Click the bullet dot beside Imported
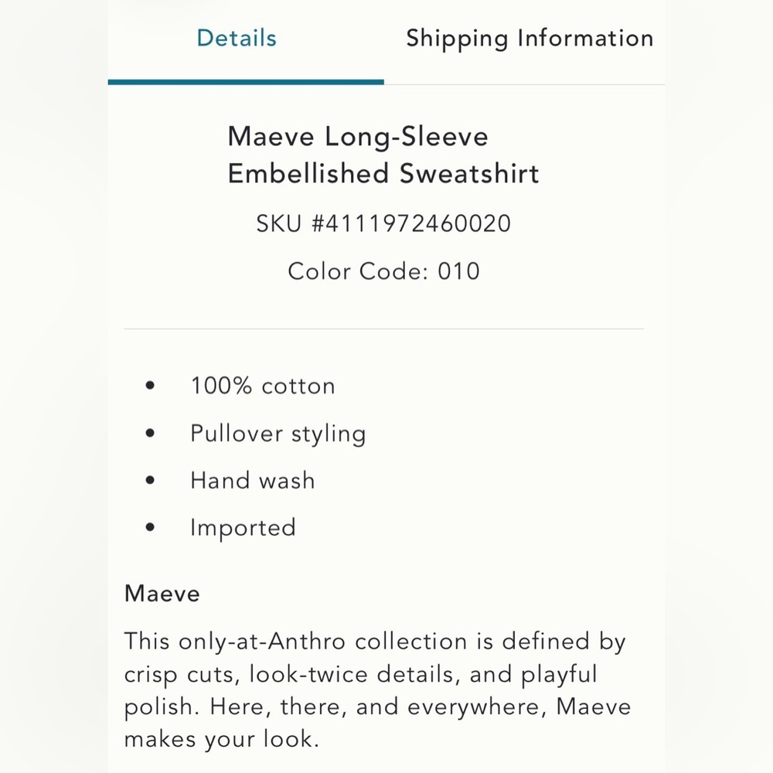Screen dimensions: 773x773 (x=151, y=527)
